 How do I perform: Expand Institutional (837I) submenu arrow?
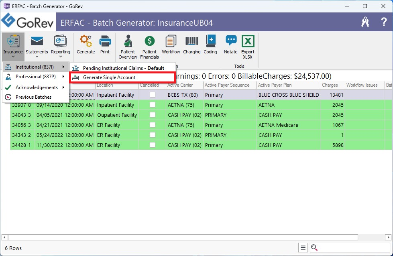coord(63,67)
